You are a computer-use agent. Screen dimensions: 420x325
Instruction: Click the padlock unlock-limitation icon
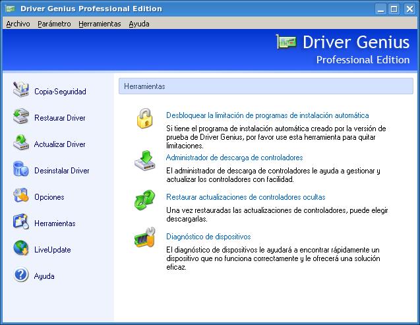point(144,119)
